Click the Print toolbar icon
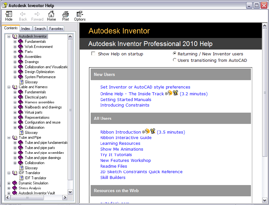269x205 pixels. 65,14
